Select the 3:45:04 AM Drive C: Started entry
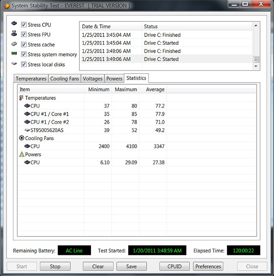 point(166,43)
